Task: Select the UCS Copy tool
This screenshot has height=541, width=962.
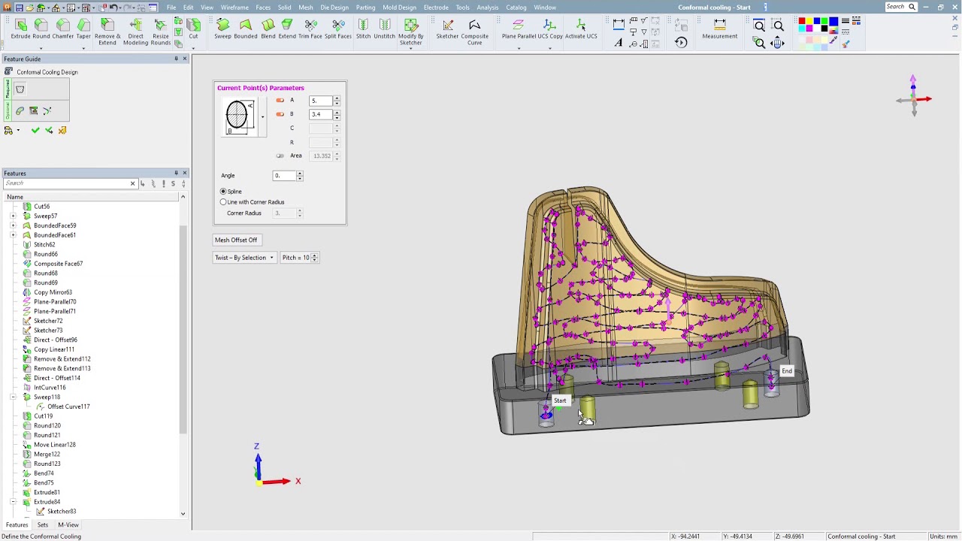Action: (x=550, y=29)
